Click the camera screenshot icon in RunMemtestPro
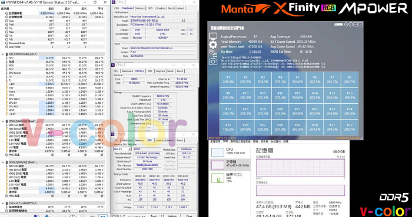This screenshot has width=412, height=217. [x=213, y=61]
